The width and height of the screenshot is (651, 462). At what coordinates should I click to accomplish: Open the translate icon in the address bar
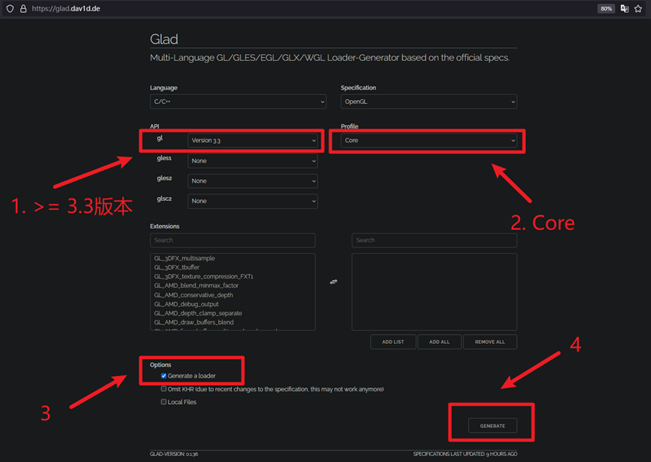pyautogui.click(x=625, y=8)
